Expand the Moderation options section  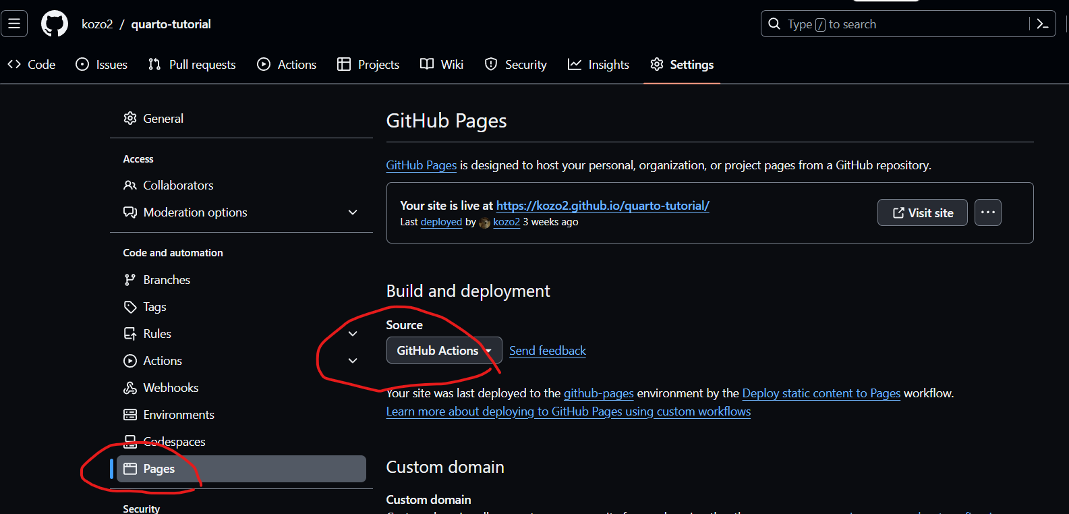(353, 212)
